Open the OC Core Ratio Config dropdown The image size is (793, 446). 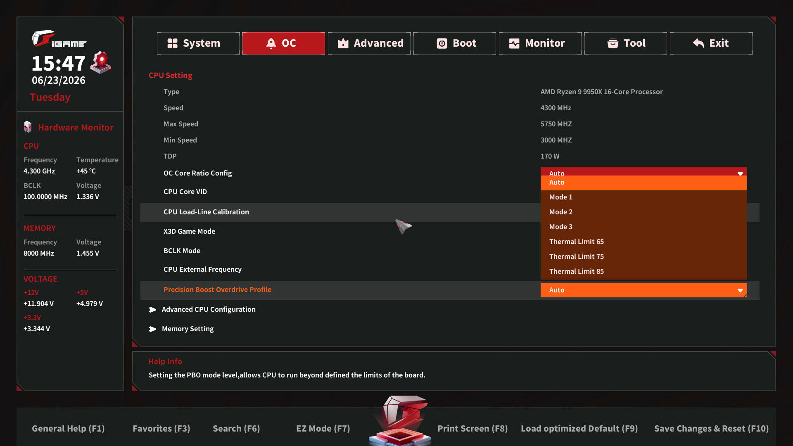pyautogui.click(x=644, y=171)
